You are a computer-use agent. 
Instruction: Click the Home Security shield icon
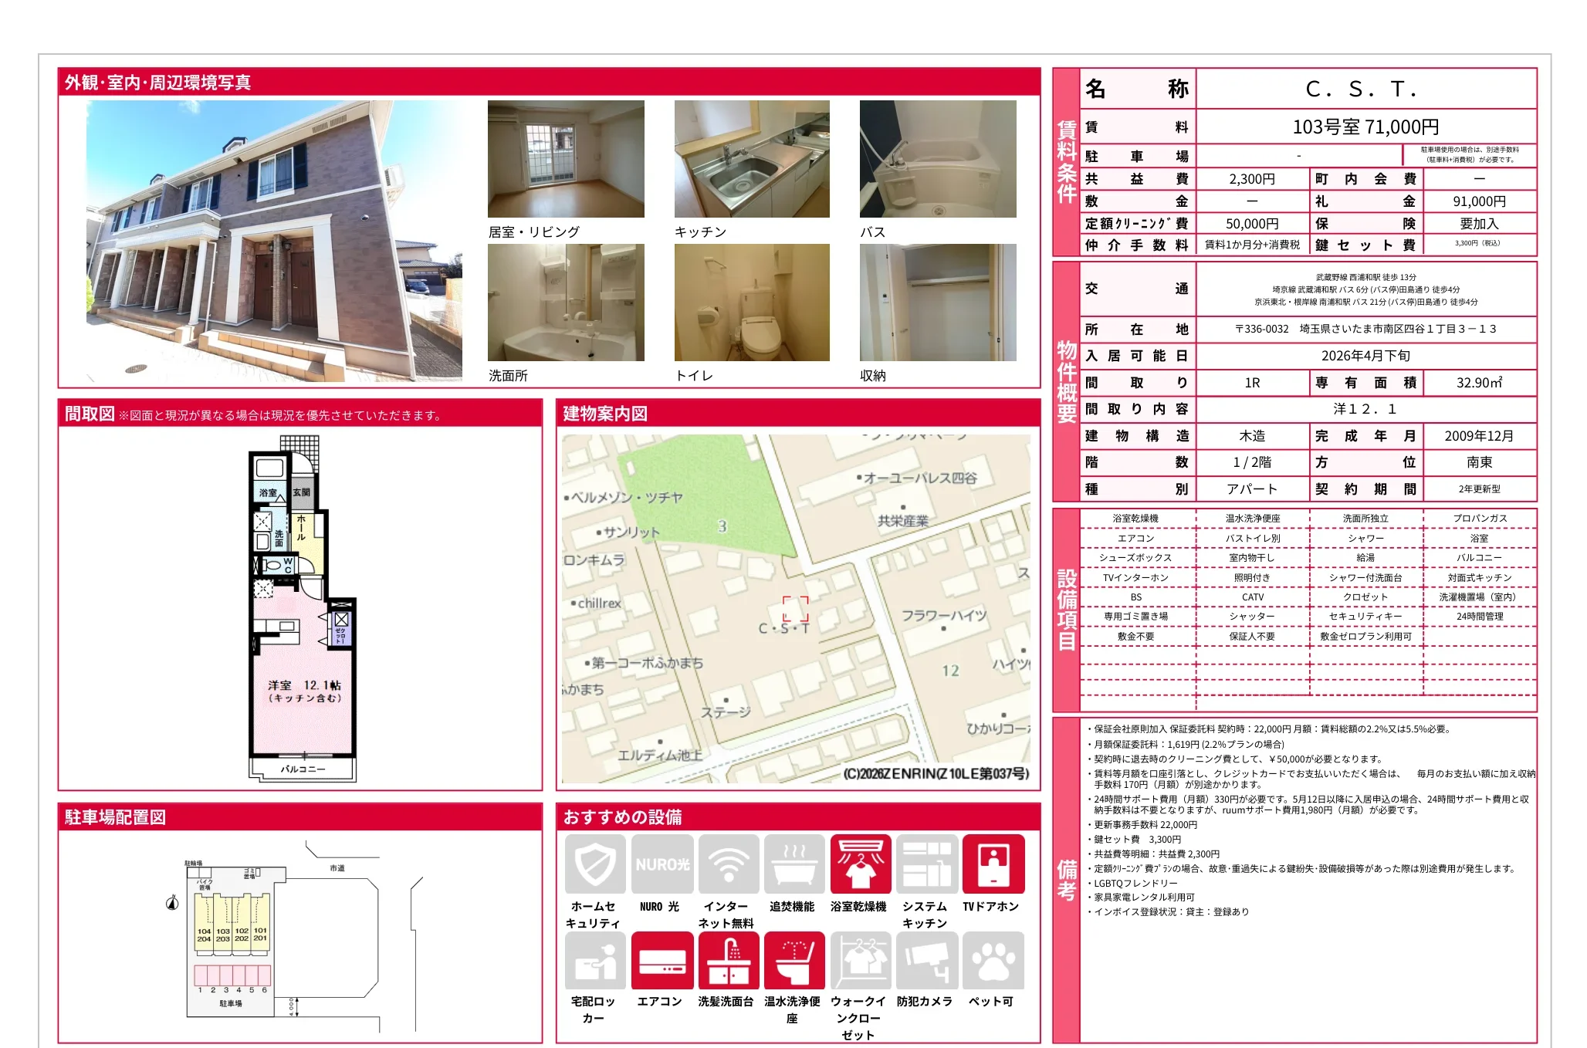point(594,864)
